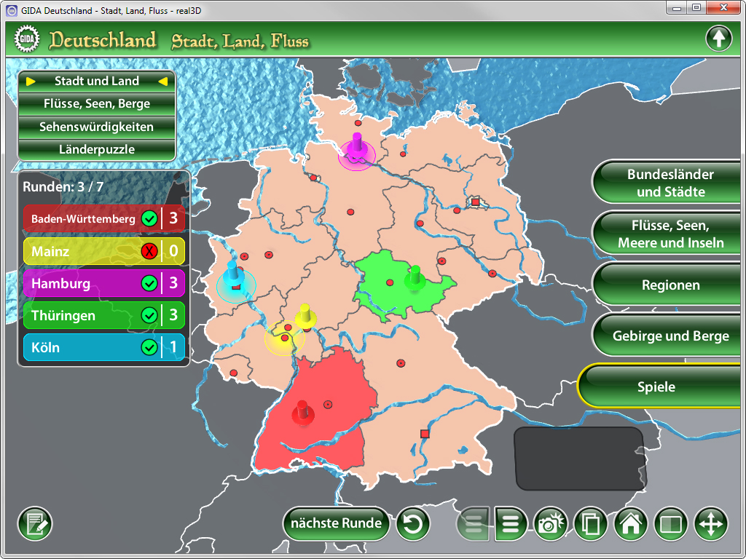Click the green checkmark beside Baden-Württemberg
The height and width of the screenshot is (559, 746).
pyautogui.click(x=149, y=219)
